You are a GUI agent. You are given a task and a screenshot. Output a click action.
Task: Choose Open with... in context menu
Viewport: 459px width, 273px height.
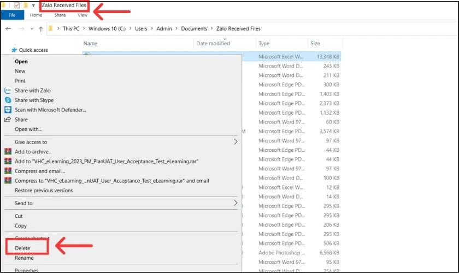tap(28, 129)
